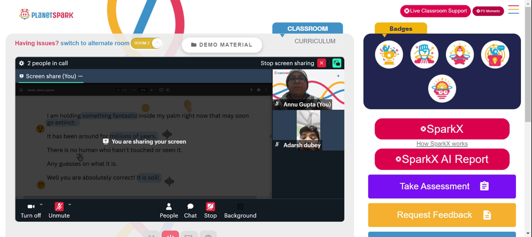Open SparkX AI Report
The image size is (532, 237).
click(442, 159)
